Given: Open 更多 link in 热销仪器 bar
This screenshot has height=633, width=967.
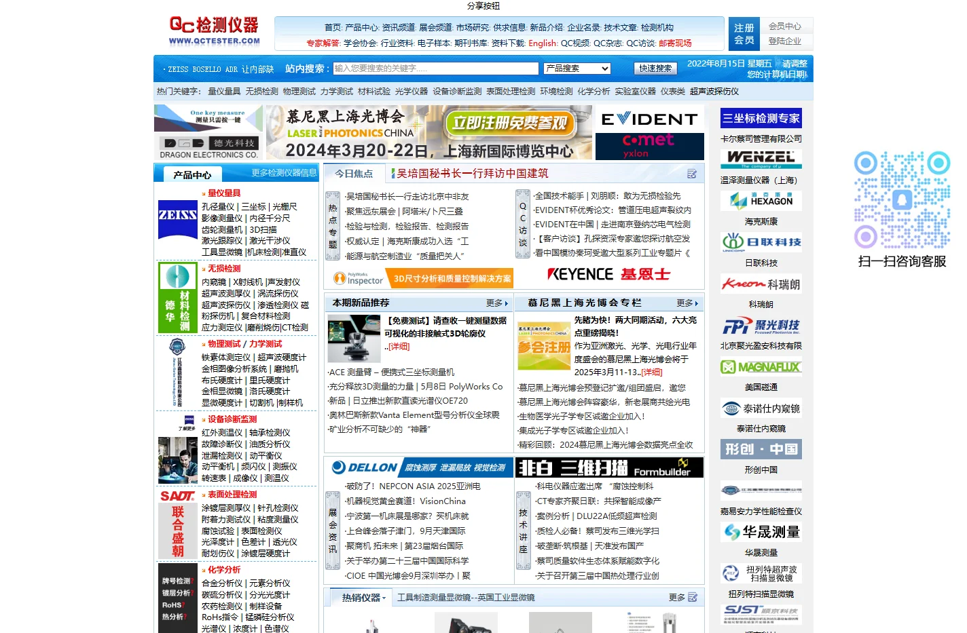Looking at the screenshot, I should pyautogui.click(x=677, y=598).
